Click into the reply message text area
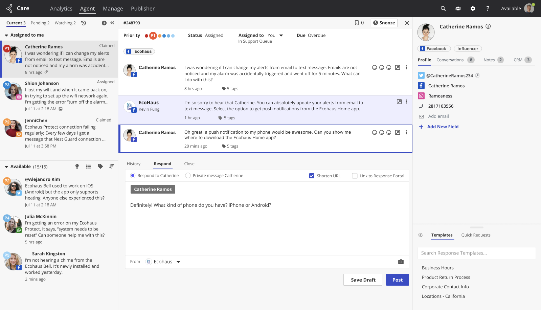The width and height of the screenshot is (541, 310). coord(267,226)
